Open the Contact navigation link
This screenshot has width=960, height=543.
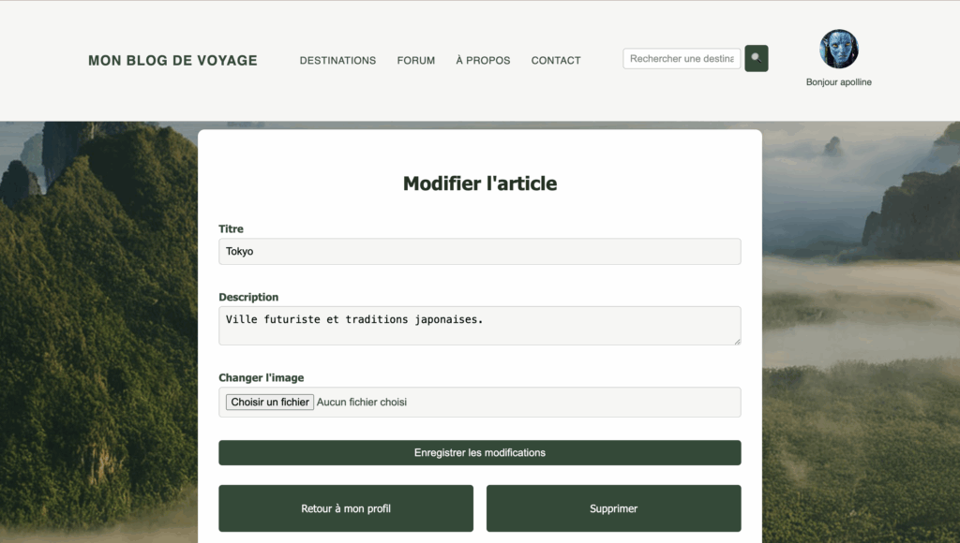[556, 61]
